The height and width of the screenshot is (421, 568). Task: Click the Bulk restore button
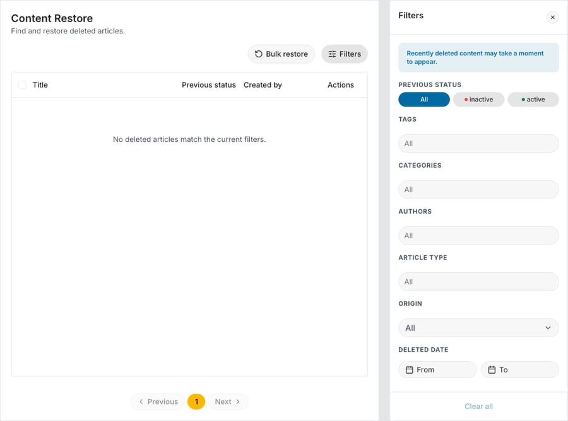(x=281, y=54)
